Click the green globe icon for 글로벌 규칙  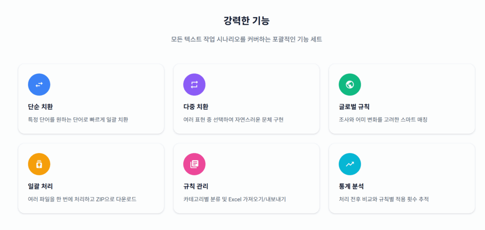[x=350, y=85]
